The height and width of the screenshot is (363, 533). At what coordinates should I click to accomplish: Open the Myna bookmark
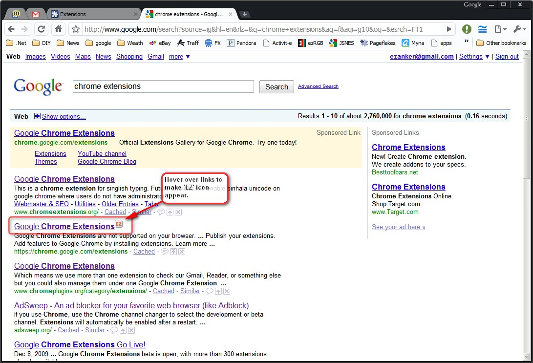click(413, 43)
